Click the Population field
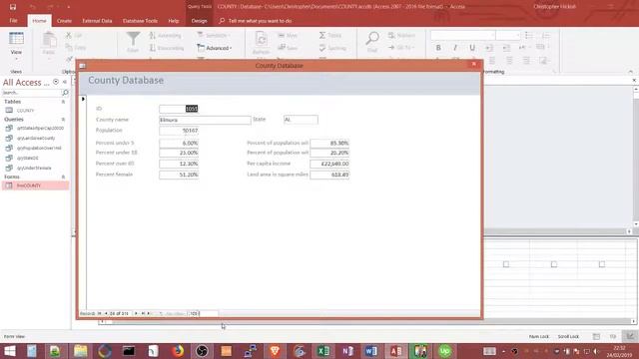The height and width of the screenshot is (359, 639). click(x=179, y=131)
